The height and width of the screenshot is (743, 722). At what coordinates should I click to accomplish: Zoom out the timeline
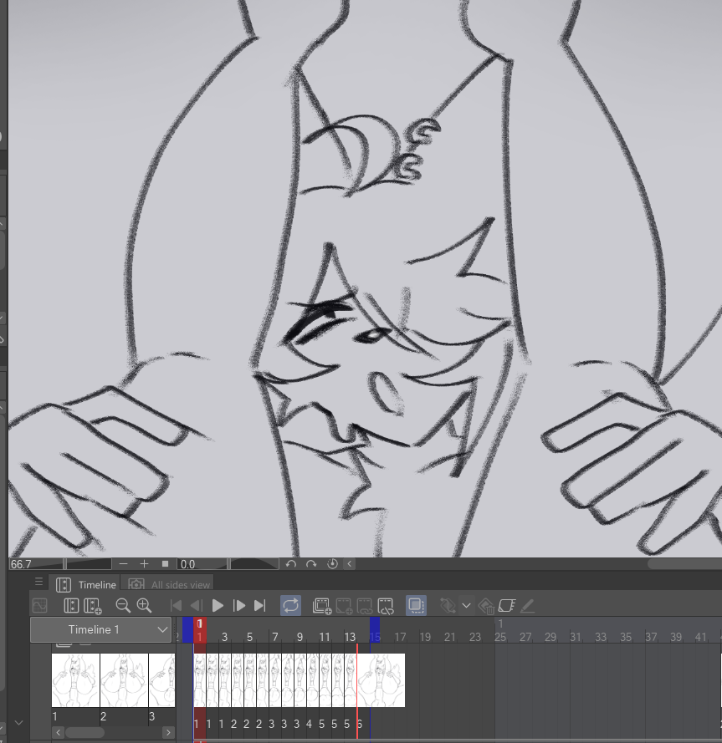123,606
